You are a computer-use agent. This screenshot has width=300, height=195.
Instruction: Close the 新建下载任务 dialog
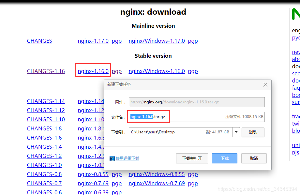pyautogui.click(x=265, y=85)
